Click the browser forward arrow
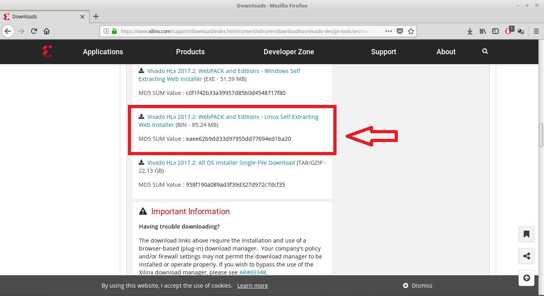Screen dimensions: 544x296 coord(22,31)
